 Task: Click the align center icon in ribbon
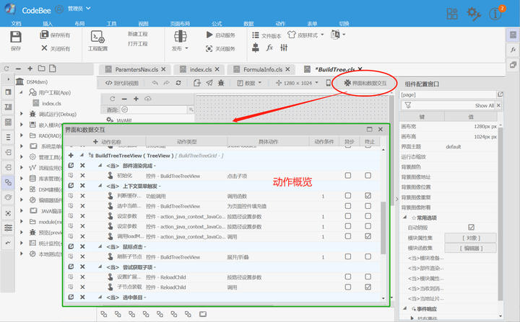pos(256,48)
